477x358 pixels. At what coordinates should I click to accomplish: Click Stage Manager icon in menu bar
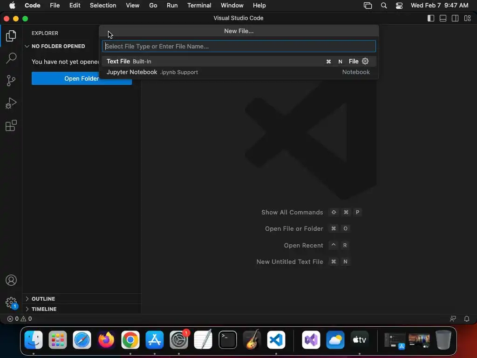tap(368, 6)
